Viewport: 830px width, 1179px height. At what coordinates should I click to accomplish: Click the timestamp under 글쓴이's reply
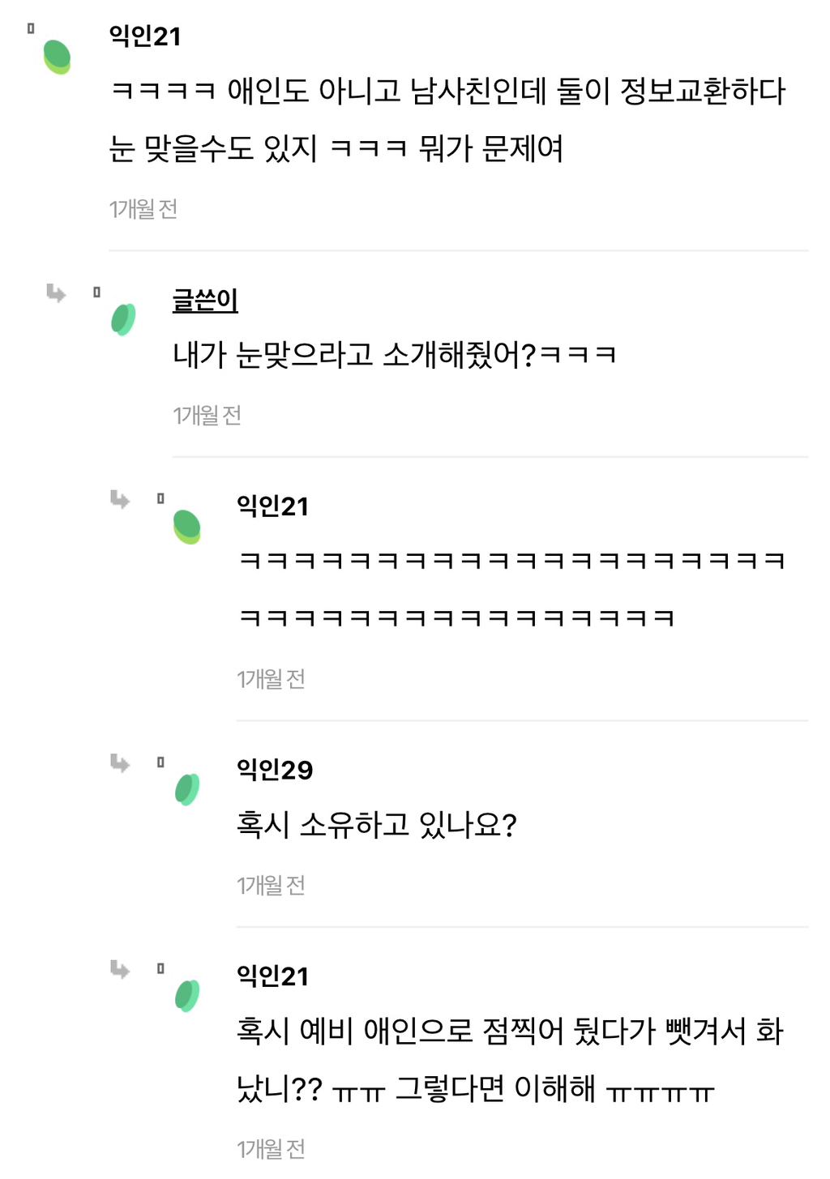(x=207, y=416)
